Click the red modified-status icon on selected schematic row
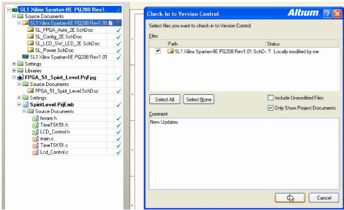 (x=119, y=23)
